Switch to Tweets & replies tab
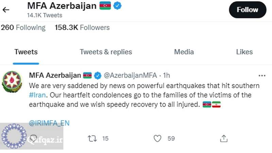The height and width of the screenshot is (153, 272). click(106, 52)
